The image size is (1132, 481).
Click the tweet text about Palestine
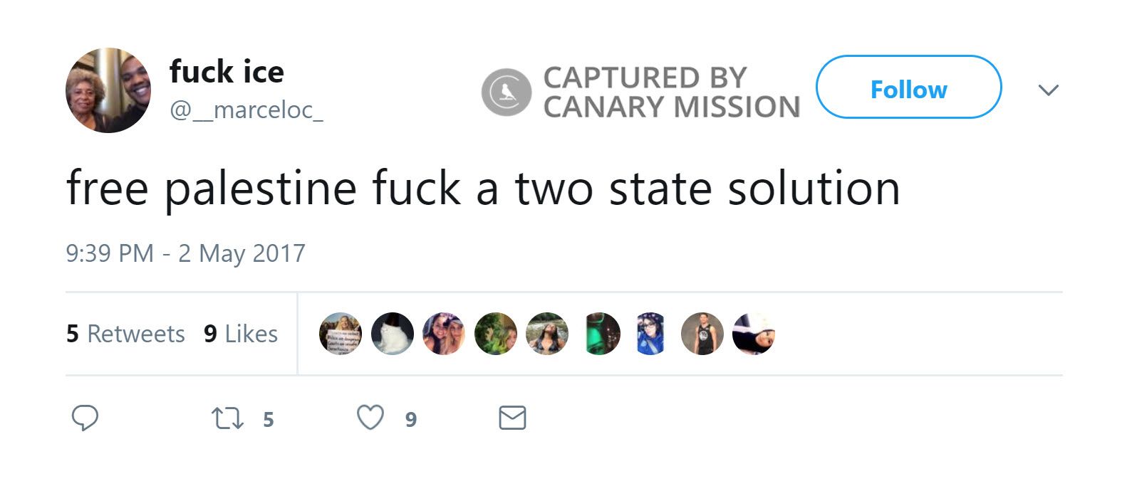click(483, 189)
